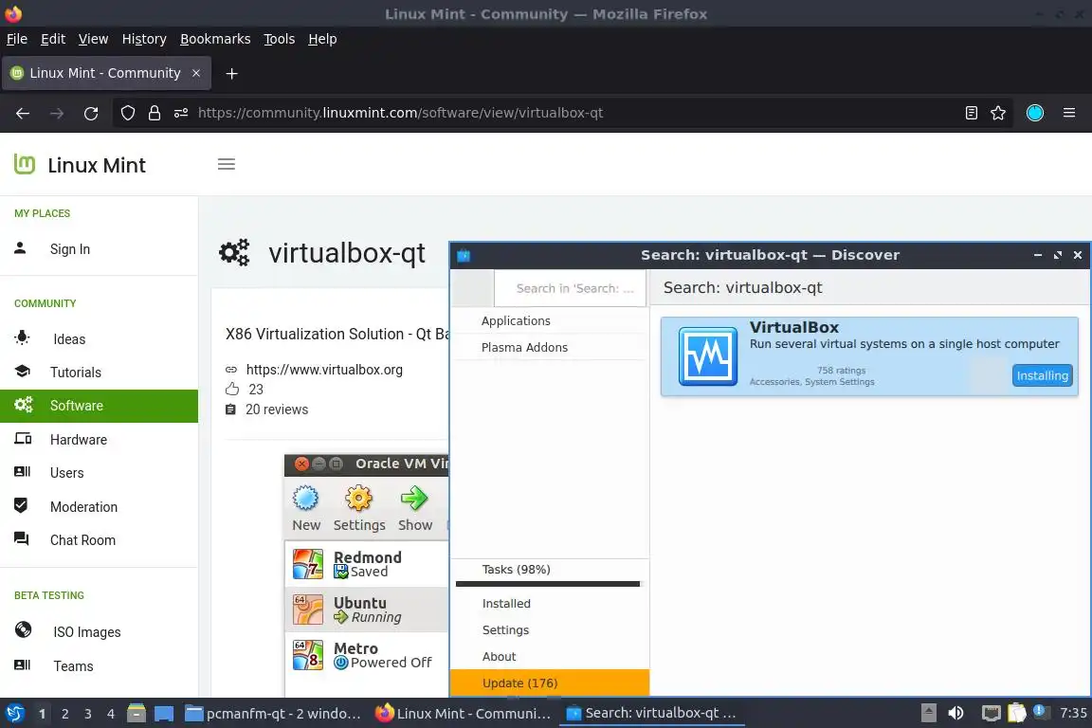Open About in Discover sidebar
This screenshot has width=1092, height=728.
coord(549,656)
